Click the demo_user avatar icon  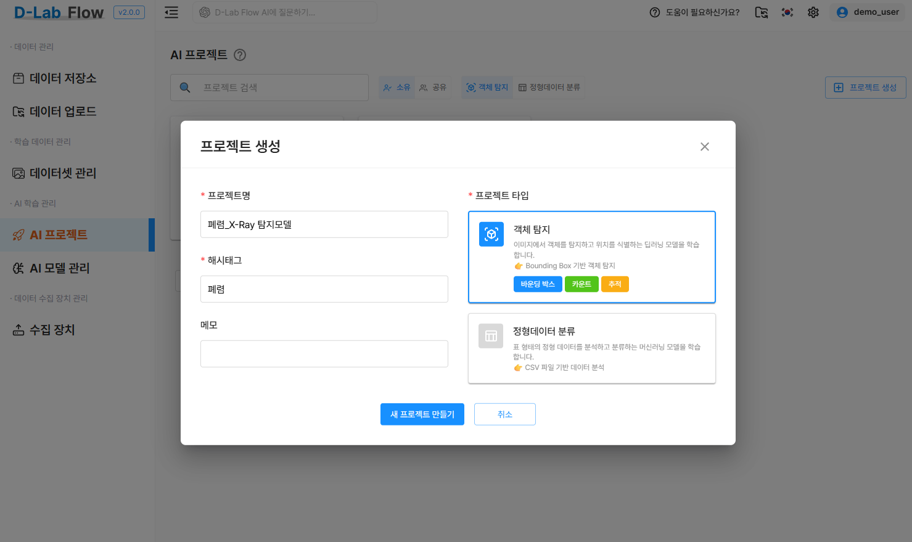[842, 12]
